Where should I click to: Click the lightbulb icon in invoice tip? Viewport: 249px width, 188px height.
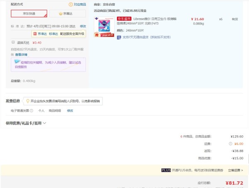coord(28,101)
